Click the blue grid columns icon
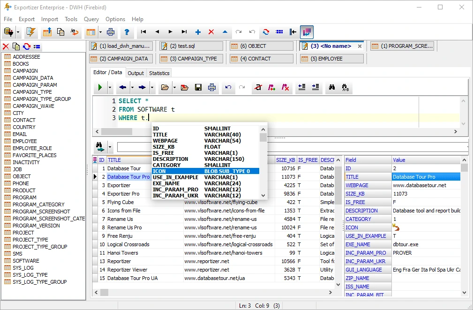Viewport: 473px width, 310px height. [x=279, y=32]
